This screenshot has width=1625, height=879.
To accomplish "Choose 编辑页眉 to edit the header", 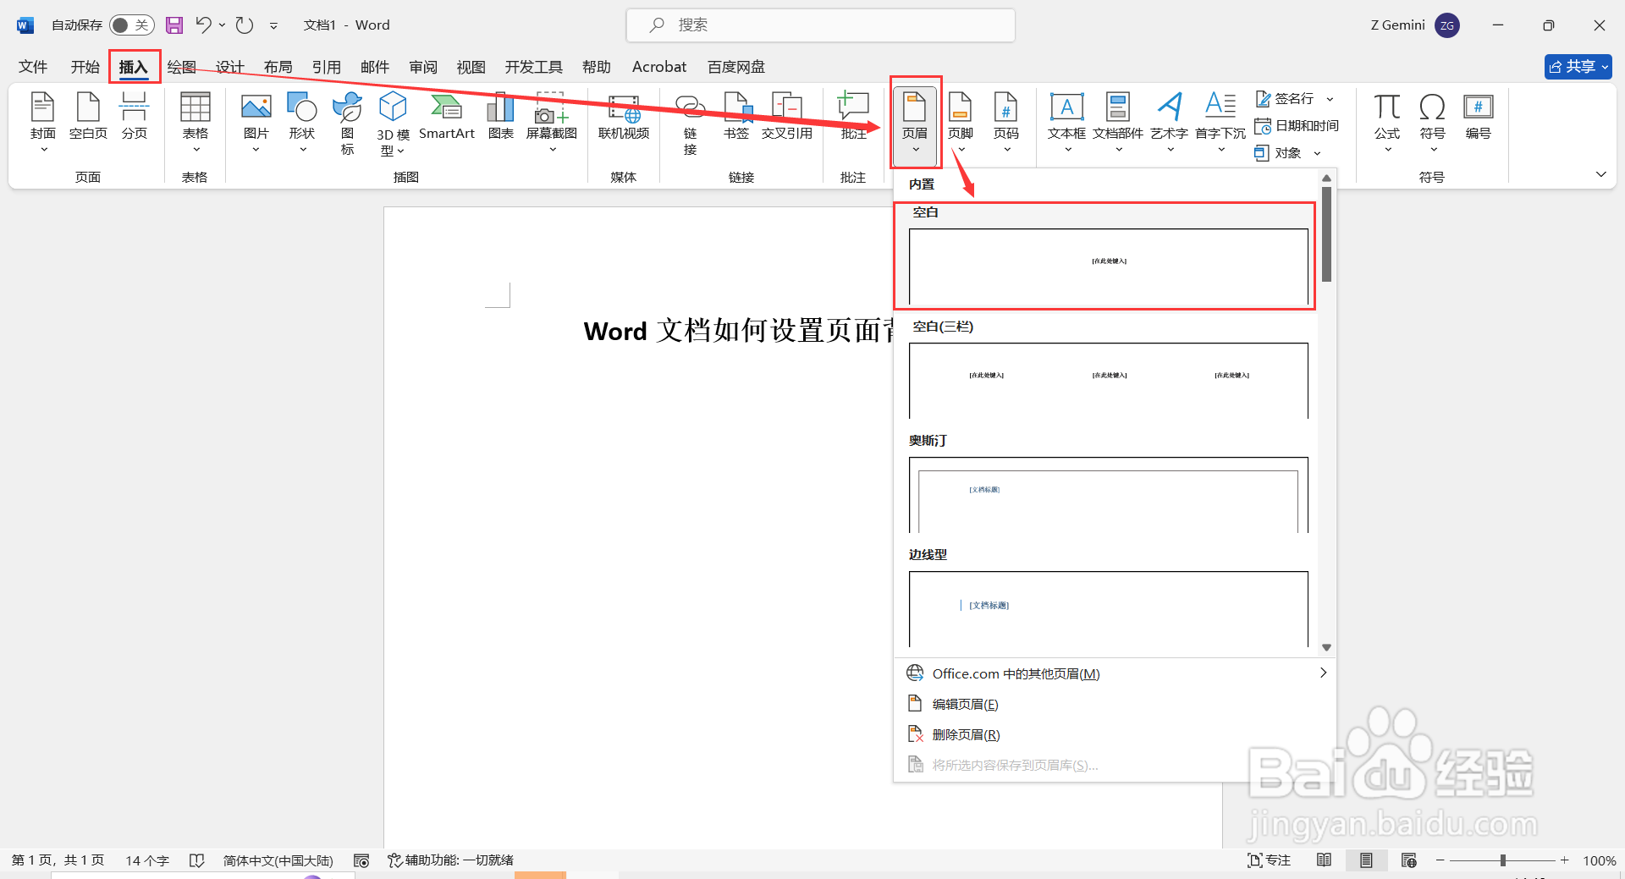I will point(963,703).
